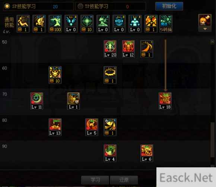Select the level 100 green dash skill
Screen dimensions: 216x187
tap(55, 24)
